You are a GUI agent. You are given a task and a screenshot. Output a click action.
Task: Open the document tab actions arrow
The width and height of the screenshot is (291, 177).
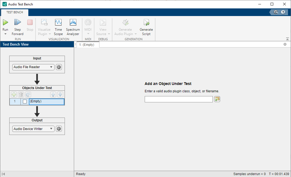tap(285, 45)
